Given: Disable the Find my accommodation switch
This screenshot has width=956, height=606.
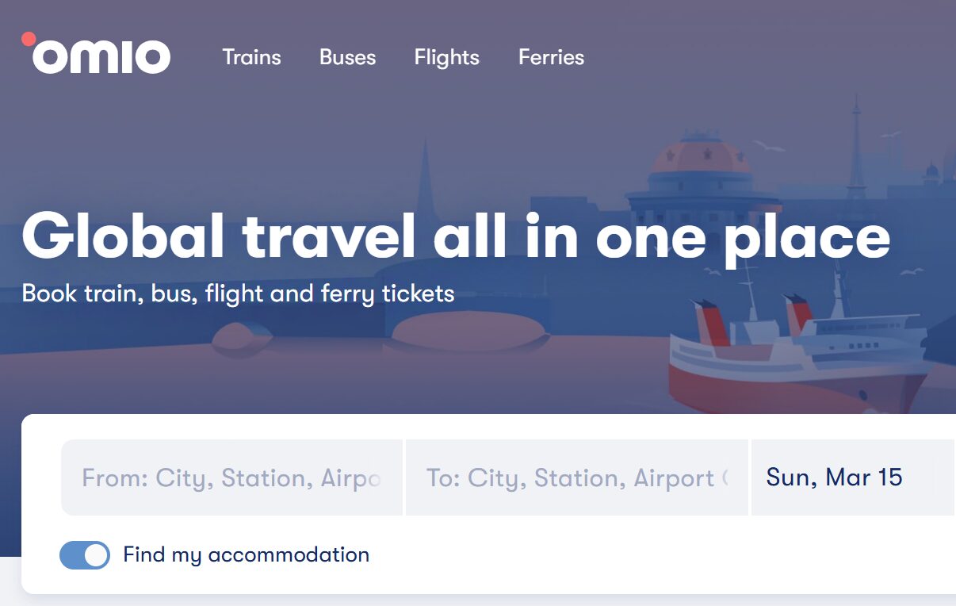Looking at the screenshot, I should coord(85,555).
